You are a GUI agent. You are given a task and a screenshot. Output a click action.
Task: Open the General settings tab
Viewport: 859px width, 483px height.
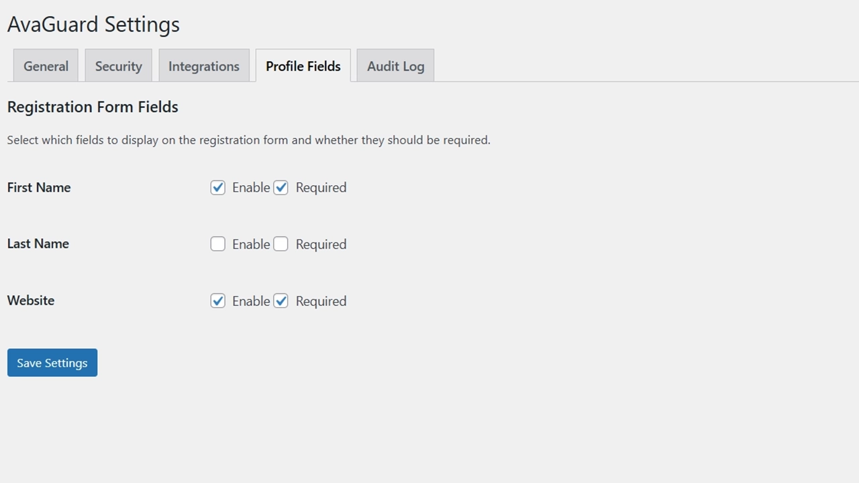tap(46, 66)
